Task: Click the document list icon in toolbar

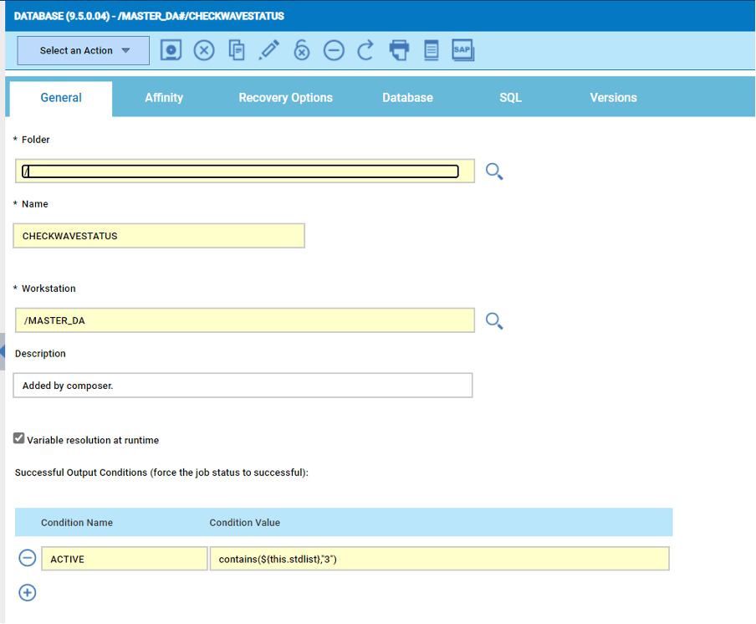Action: click(x=431, y=50)
